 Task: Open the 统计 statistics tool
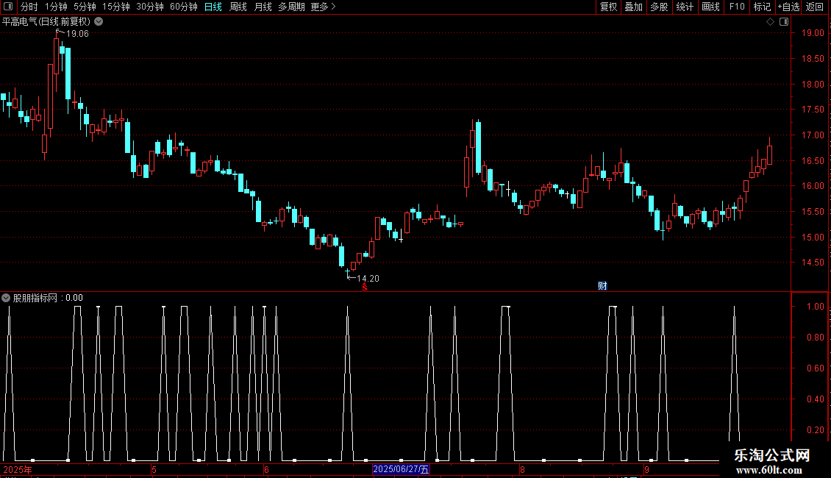click(685, 7)
